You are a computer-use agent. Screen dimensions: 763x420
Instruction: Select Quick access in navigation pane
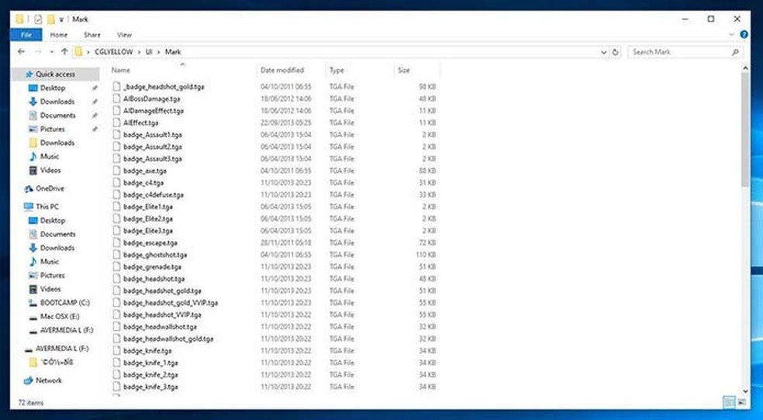pyautogui.click(x=56, y=74)
